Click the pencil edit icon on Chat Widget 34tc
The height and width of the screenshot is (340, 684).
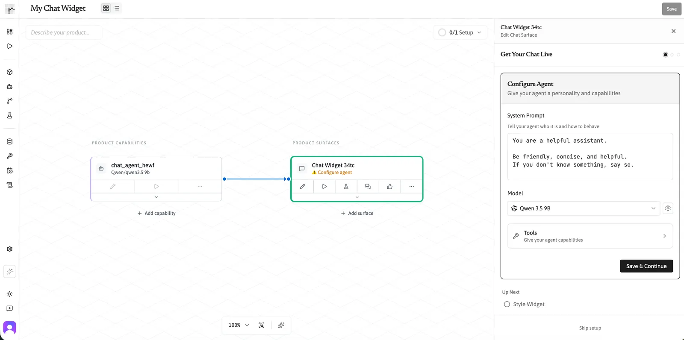click(x=302, y=187)
